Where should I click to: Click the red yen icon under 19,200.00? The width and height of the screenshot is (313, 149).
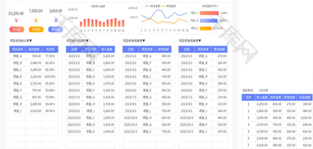16,21
